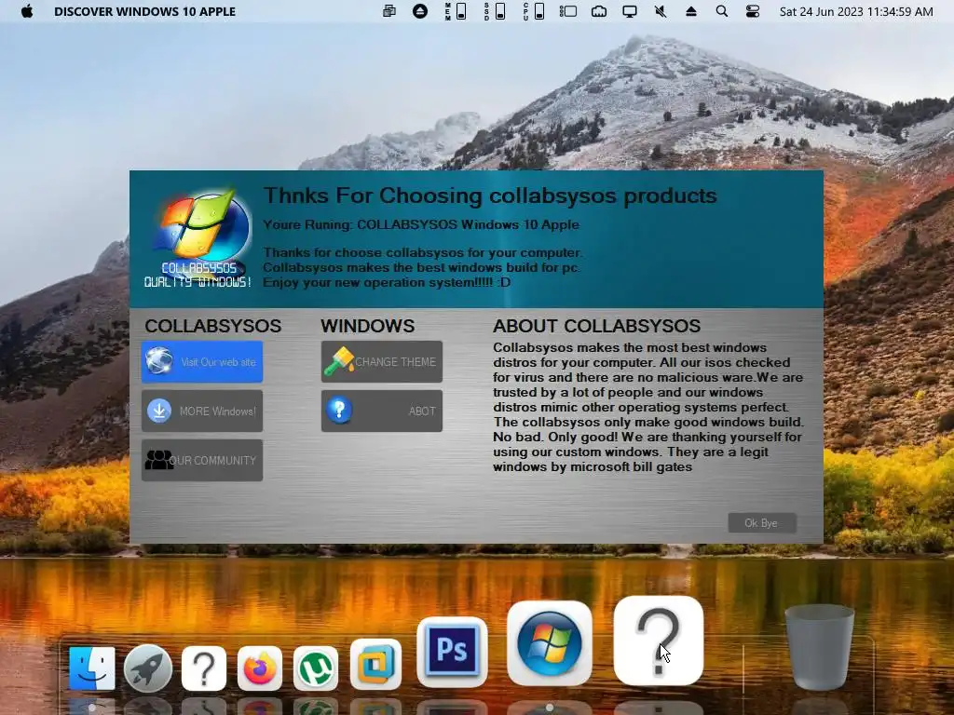Click the Collabsysos Windows logo image

(x=198, y=238)
